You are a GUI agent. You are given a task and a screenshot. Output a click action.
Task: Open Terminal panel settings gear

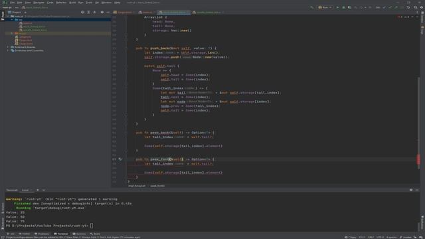(411, 191)
